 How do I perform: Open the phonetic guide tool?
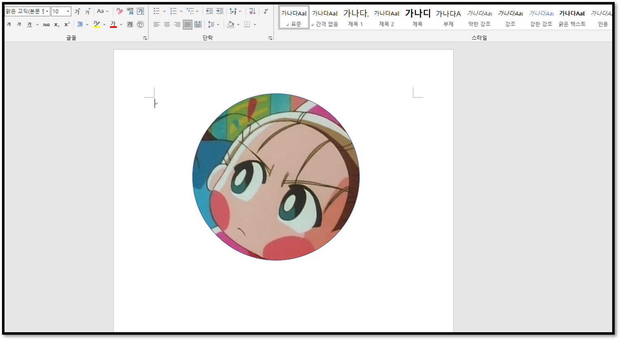[x=130, y=12]
